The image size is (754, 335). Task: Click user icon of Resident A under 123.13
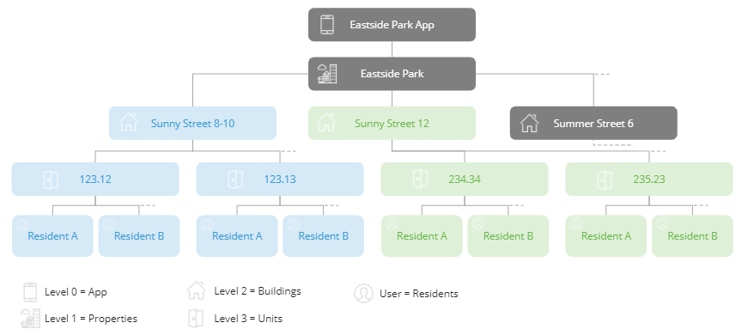207,224
